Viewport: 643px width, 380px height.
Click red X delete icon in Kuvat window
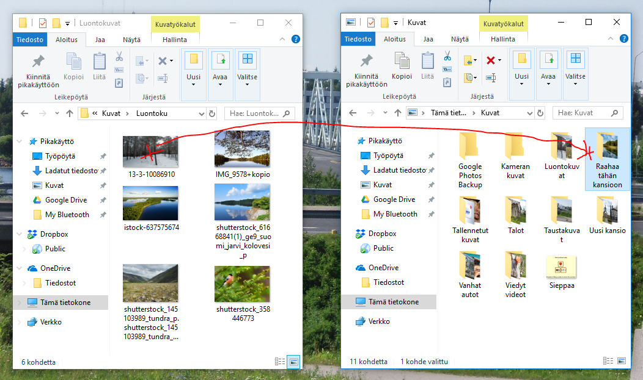coord(490,60)
